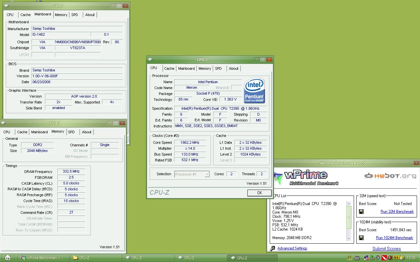Switch to Mainboard tab in center CPU-Z window
Viewport: 420px width, 262px height.
186,68
